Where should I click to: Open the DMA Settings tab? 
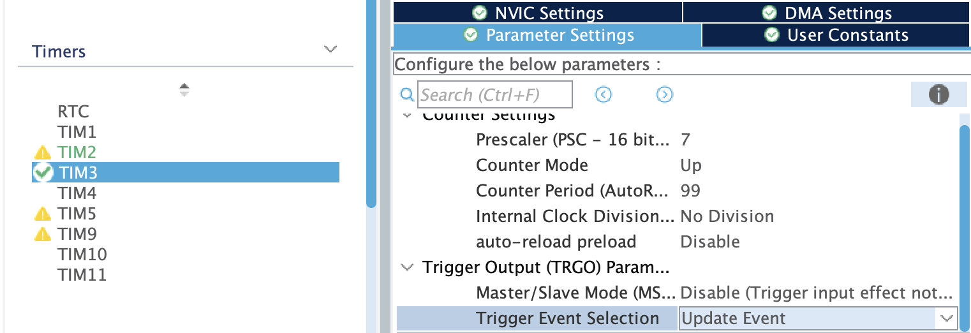(827, 13)
